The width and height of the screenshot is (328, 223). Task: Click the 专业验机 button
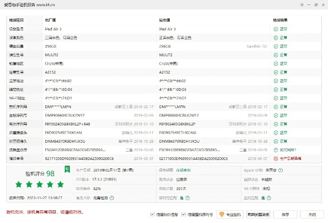pyautogui.click(x=230, y=214)
